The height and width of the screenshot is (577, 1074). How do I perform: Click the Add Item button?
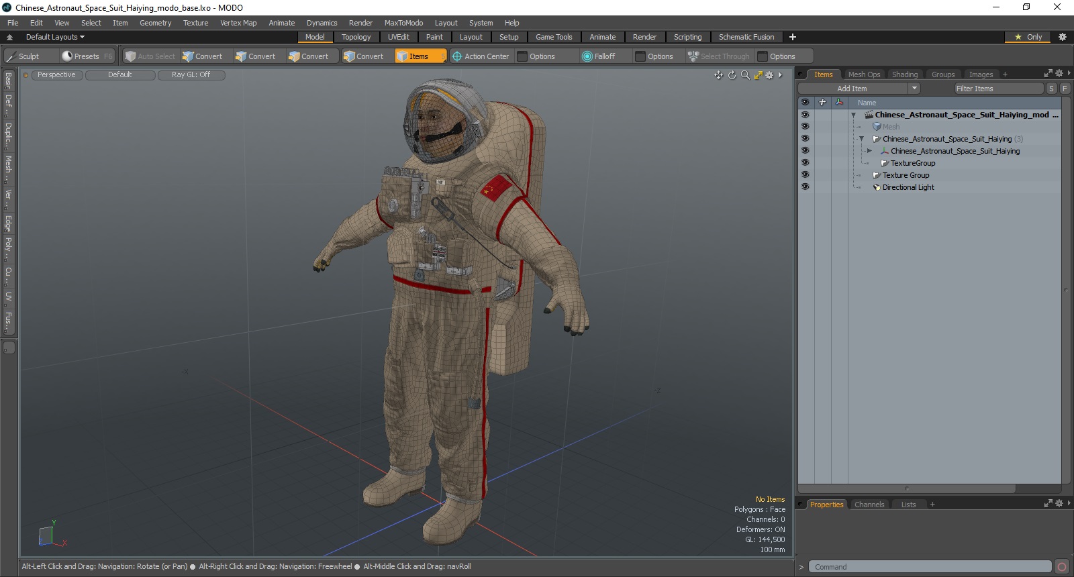(x=852, y=89)
